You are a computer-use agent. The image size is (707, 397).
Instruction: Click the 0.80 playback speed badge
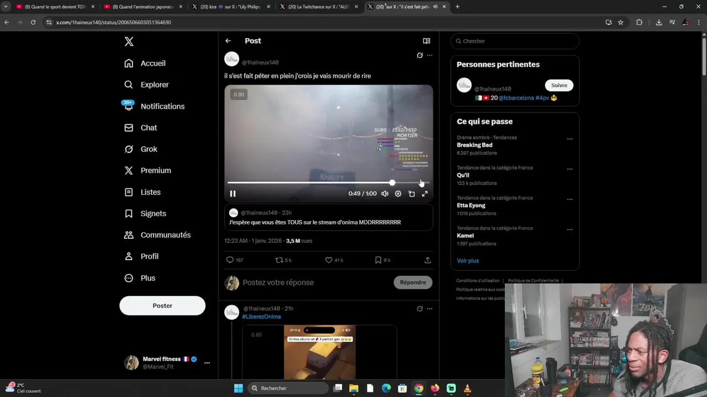pyautogui.click(x=239, y=94)
